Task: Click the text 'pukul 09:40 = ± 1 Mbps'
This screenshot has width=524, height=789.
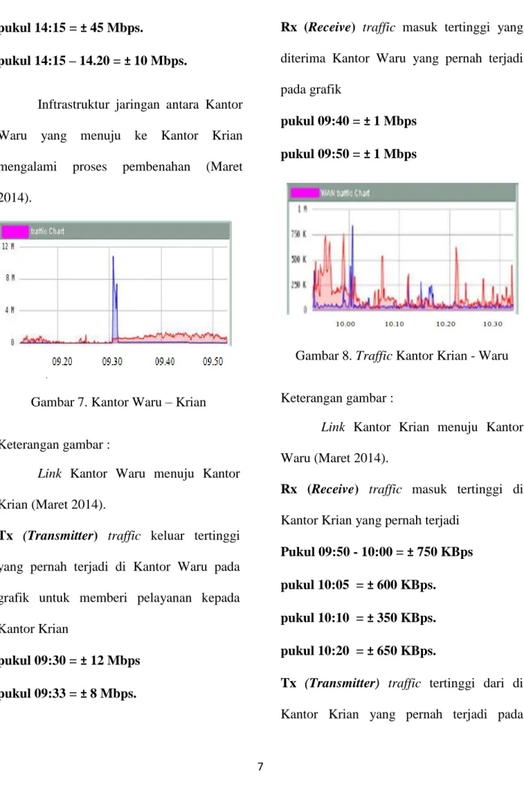Action: coord(349,121)
